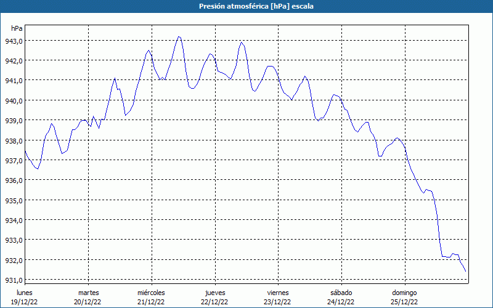Click the date 24/12/22
The height and width of the screenshot is (308, 493).
[x=341, y=302]
